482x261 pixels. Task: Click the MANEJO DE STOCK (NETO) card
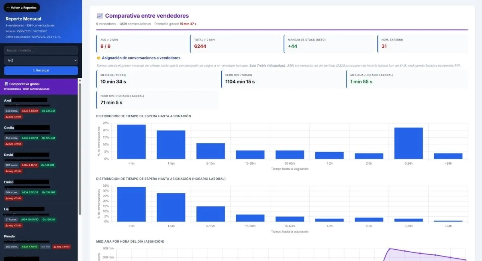pos(329,44)
